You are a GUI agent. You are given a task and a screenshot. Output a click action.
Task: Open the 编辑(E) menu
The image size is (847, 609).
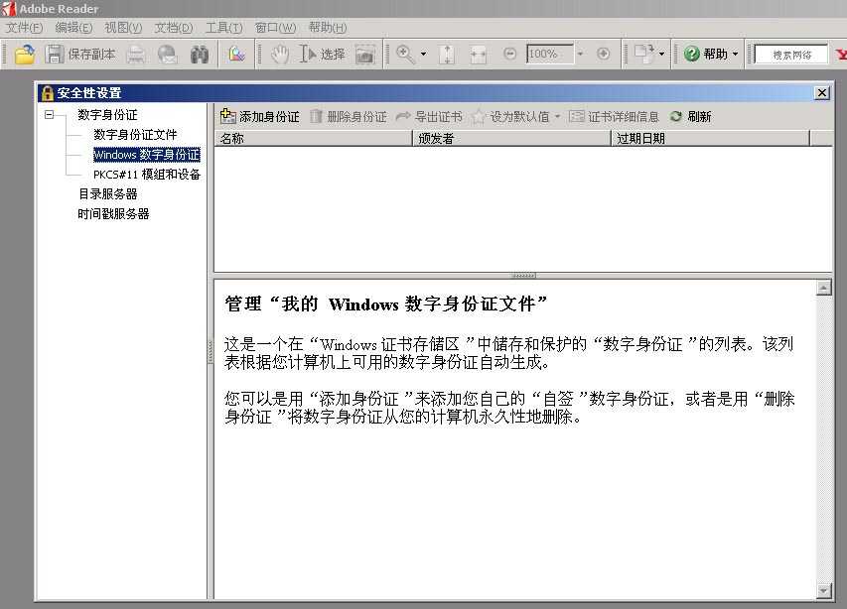click(x=73, y=28)
